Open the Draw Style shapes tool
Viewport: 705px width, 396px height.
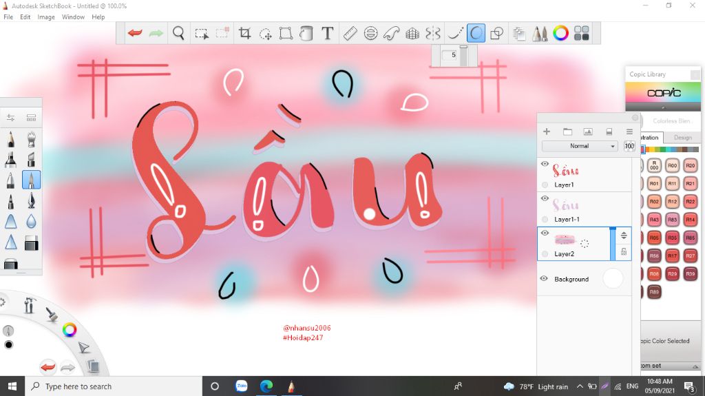(x=497, y=33)
